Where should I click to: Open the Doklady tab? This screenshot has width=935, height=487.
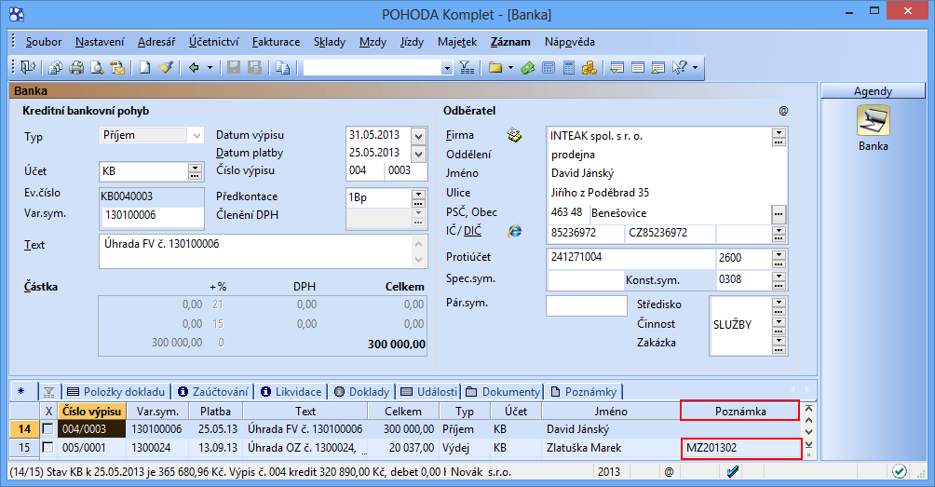click(x=361, y=392)
